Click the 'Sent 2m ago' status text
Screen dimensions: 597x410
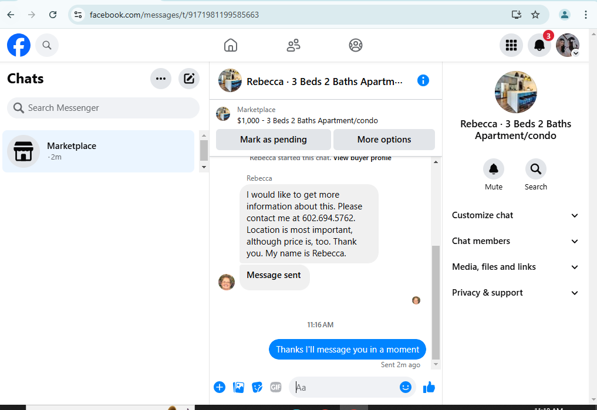point(400,365)
